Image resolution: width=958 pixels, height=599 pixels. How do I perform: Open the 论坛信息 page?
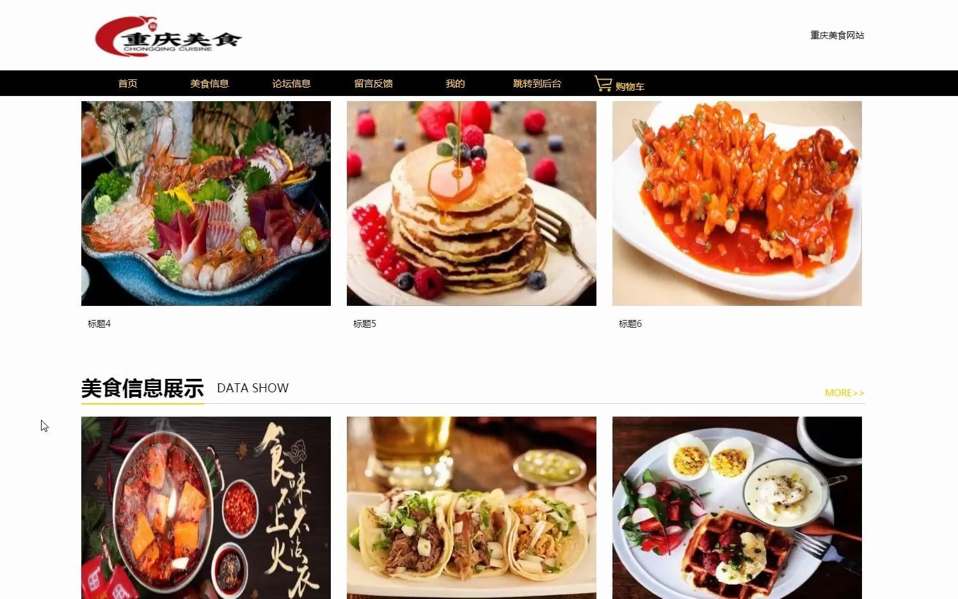click(x=291, y=84)
